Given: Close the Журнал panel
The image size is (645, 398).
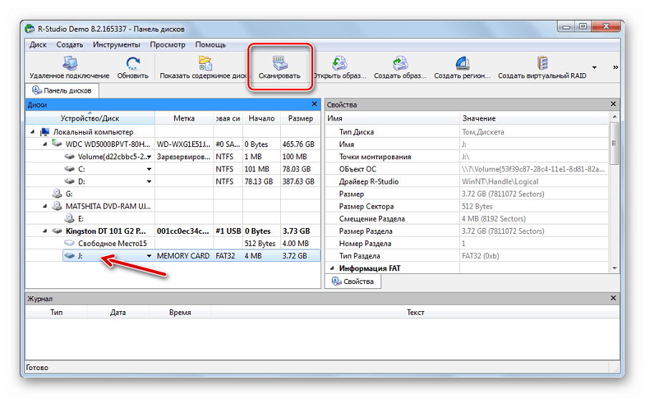Looking at the screenshot, I should pyautogui.click(x=613, y=298).
